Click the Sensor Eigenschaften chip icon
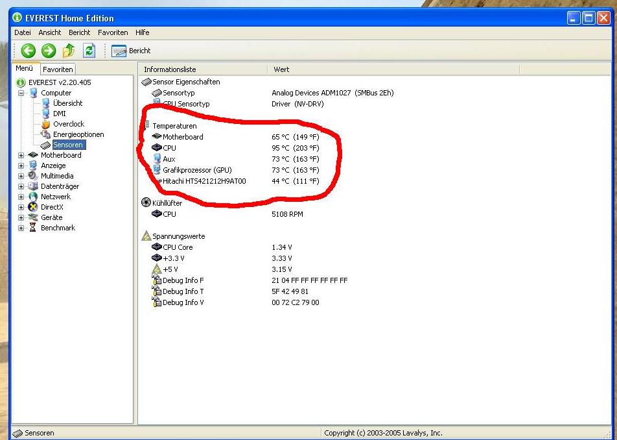Image resolution: width=617 pixels, height=440 pixels. tap(146, 82)
